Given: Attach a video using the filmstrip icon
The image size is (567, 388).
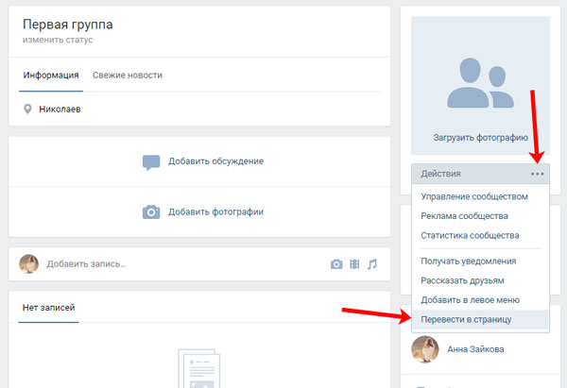Looking at the screenshot, I should 354,264.
